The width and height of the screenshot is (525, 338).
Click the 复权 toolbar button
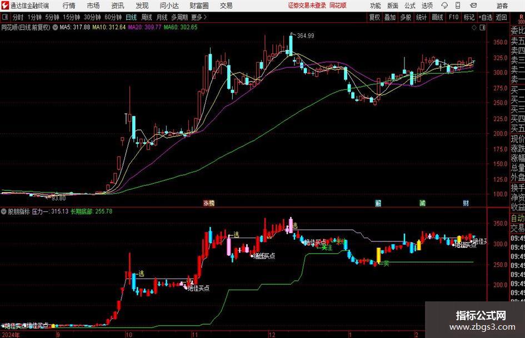coord(374,17)
